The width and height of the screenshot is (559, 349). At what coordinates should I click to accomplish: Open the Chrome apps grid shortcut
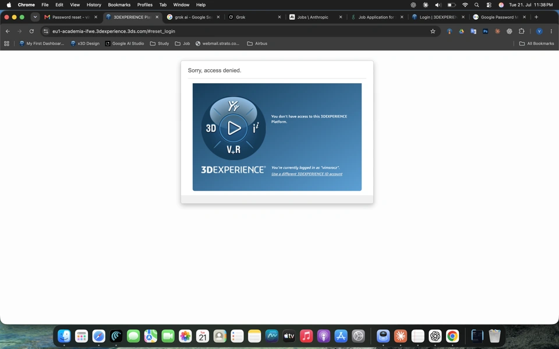click(x=6, y=44)
